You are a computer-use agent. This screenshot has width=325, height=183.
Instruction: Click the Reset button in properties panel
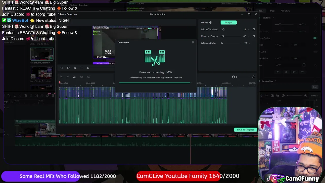(315, 87)
